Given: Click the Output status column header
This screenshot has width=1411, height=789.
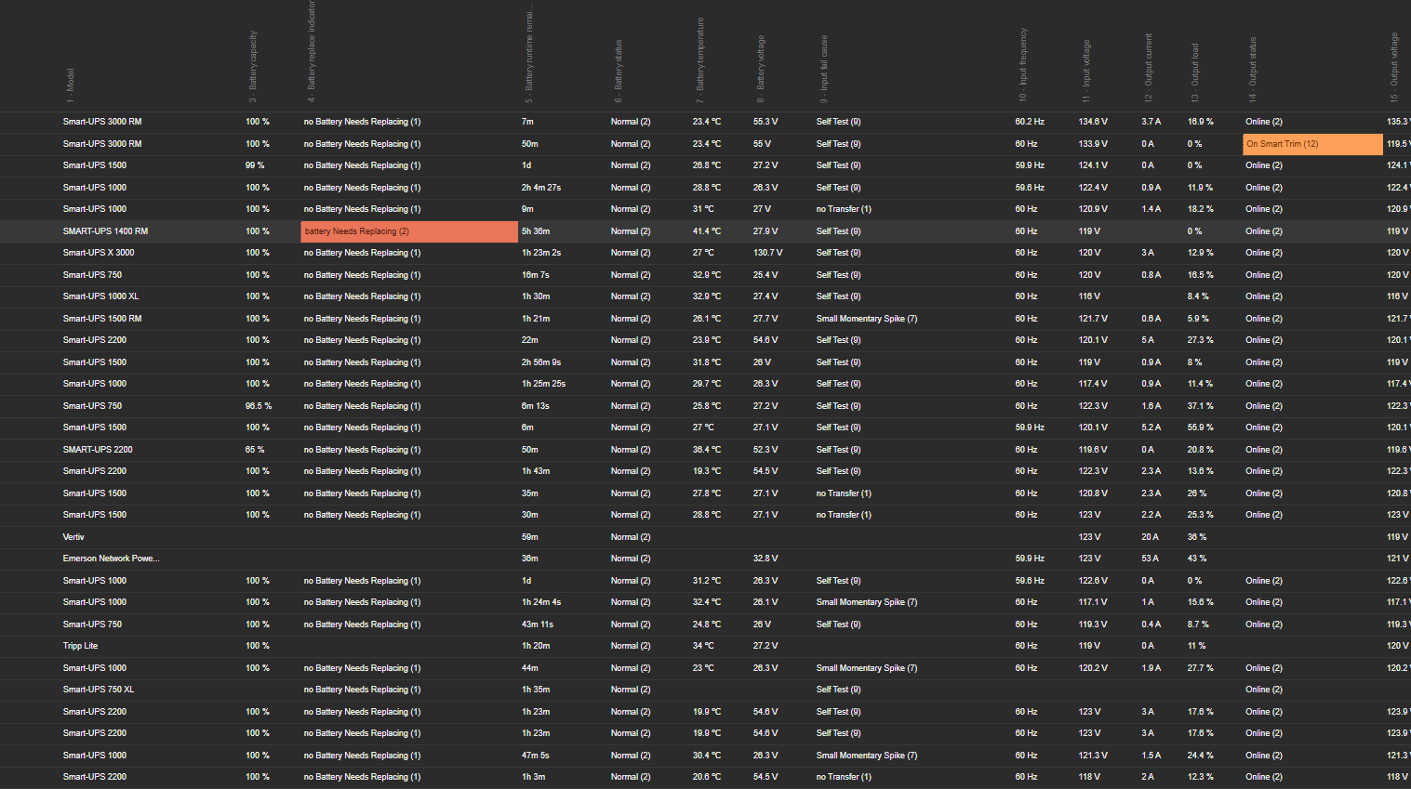Looking at the screenshot, I should pyautogui.click(x=1253, y=70).
